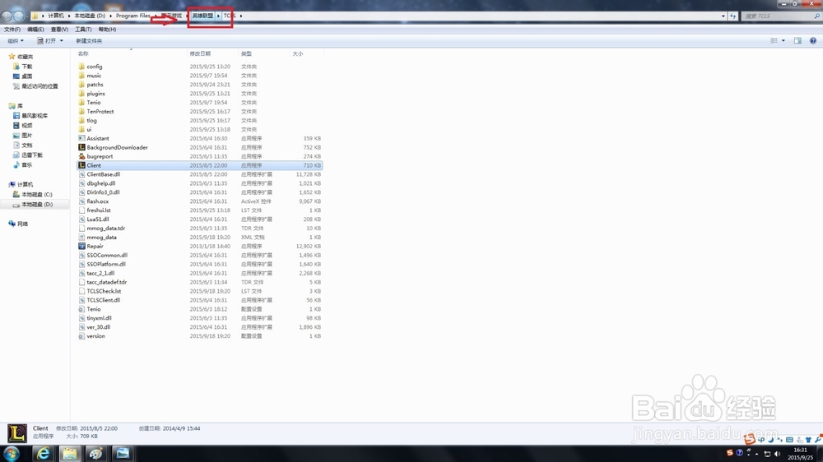Open the 音乐 library

tap(22, 164)
